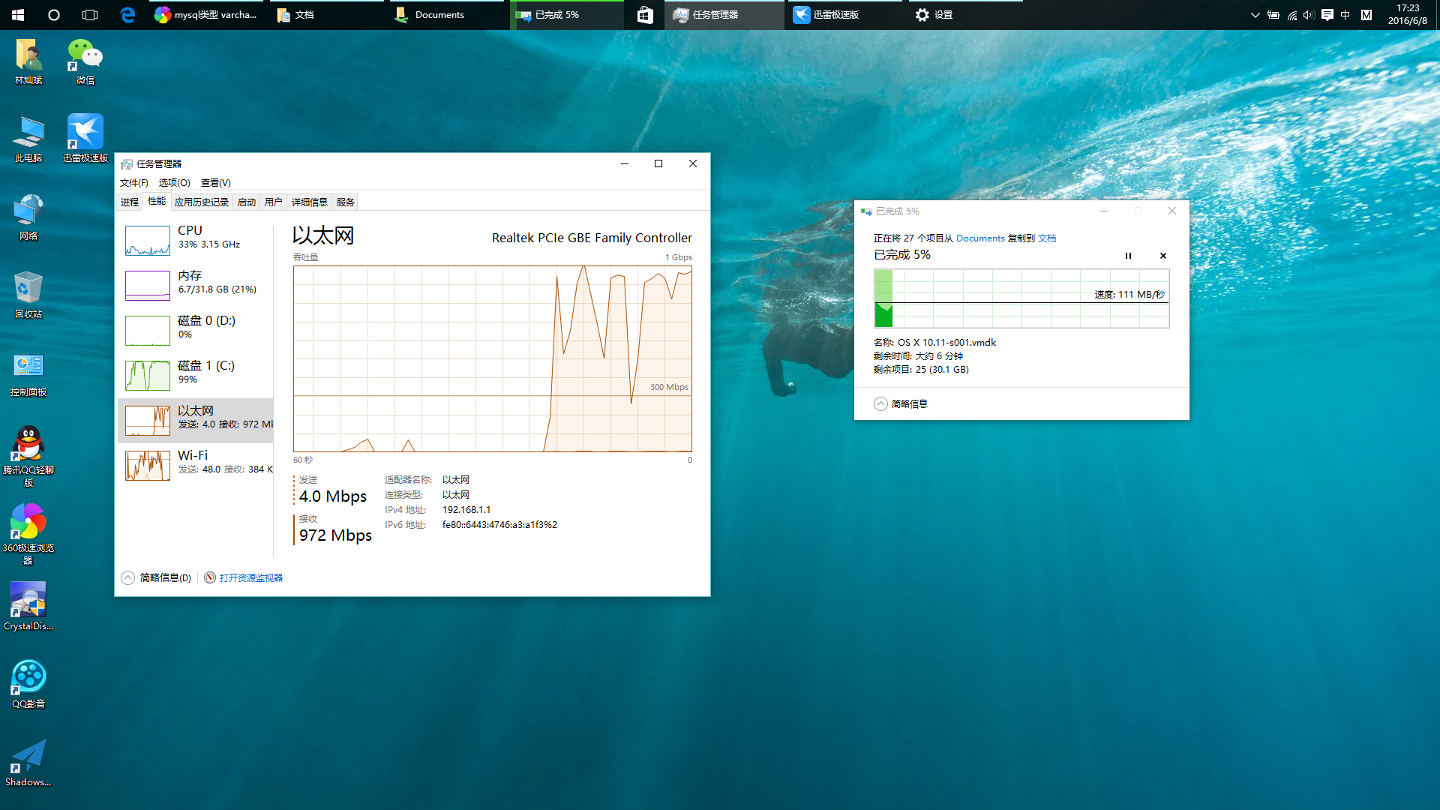Cancel the file copy with the X button

pyautogui.click(x=1163, y=256)
